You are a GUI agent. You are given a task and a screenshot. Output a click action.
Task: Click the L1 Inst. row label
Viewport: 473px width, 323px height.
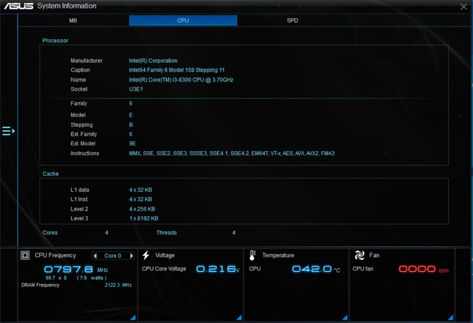[80, 199]
